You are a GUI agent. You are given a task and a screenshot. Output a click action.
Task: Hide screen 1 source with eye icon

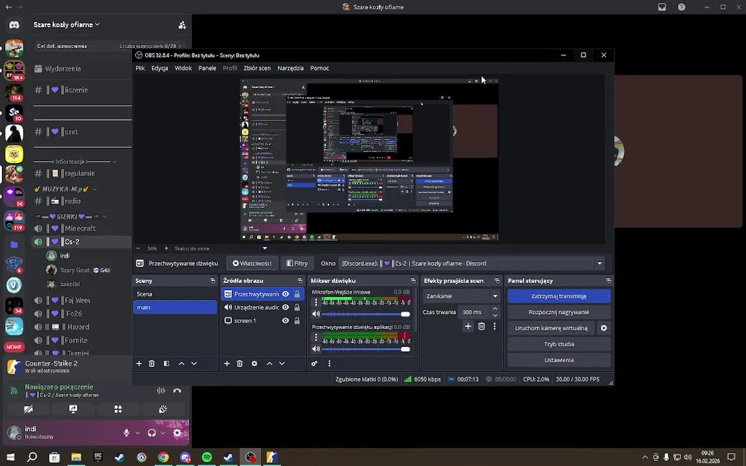coord(286,320)
